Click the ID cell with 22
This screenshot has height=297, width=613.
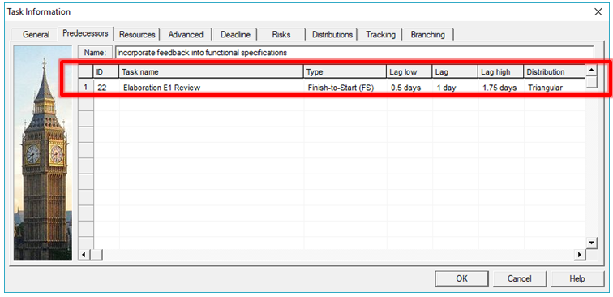tap(106, 88)
